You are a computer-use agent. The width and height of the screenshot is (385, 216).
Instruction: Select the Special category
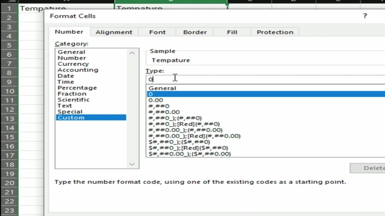pyautogui.click(x=91, y=112)
